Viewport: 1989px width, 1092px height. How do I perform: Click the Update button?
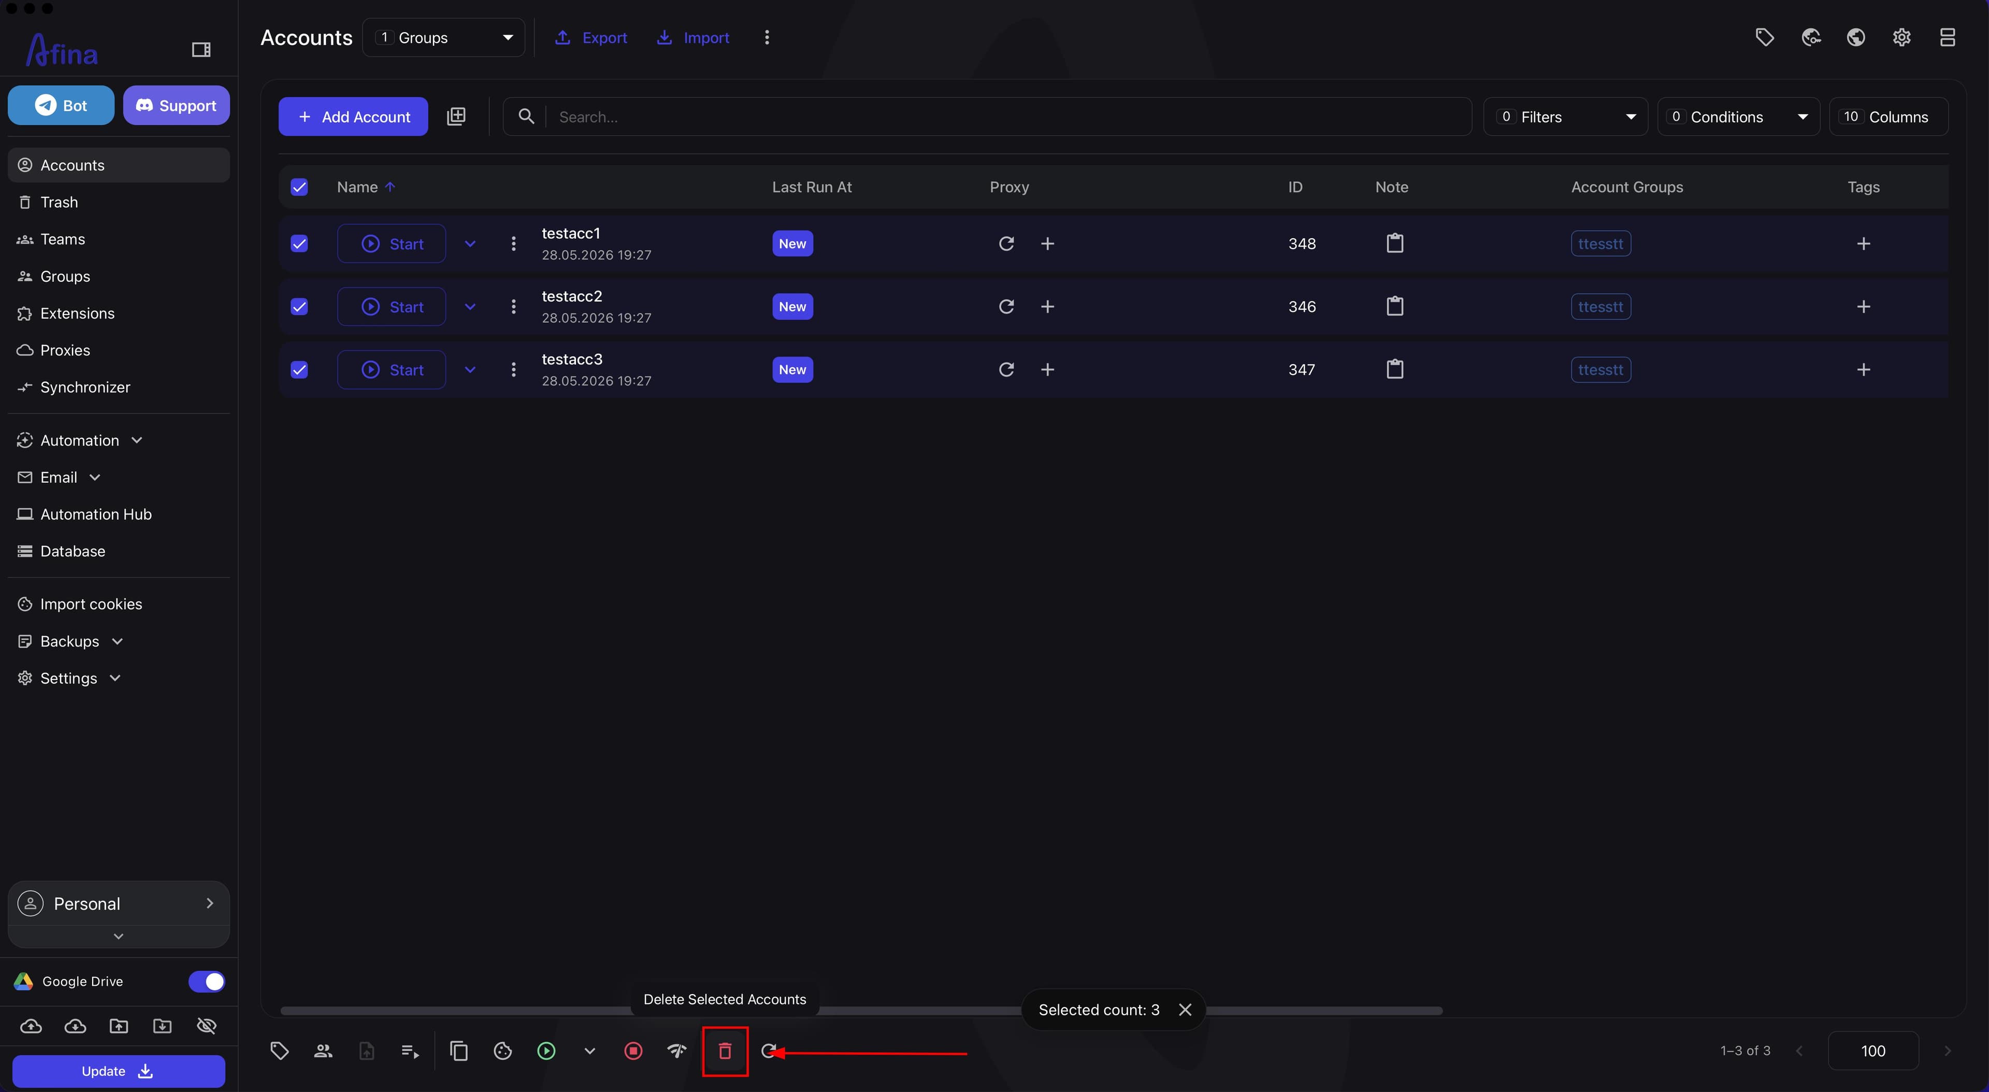click(x=118, y=1070)
